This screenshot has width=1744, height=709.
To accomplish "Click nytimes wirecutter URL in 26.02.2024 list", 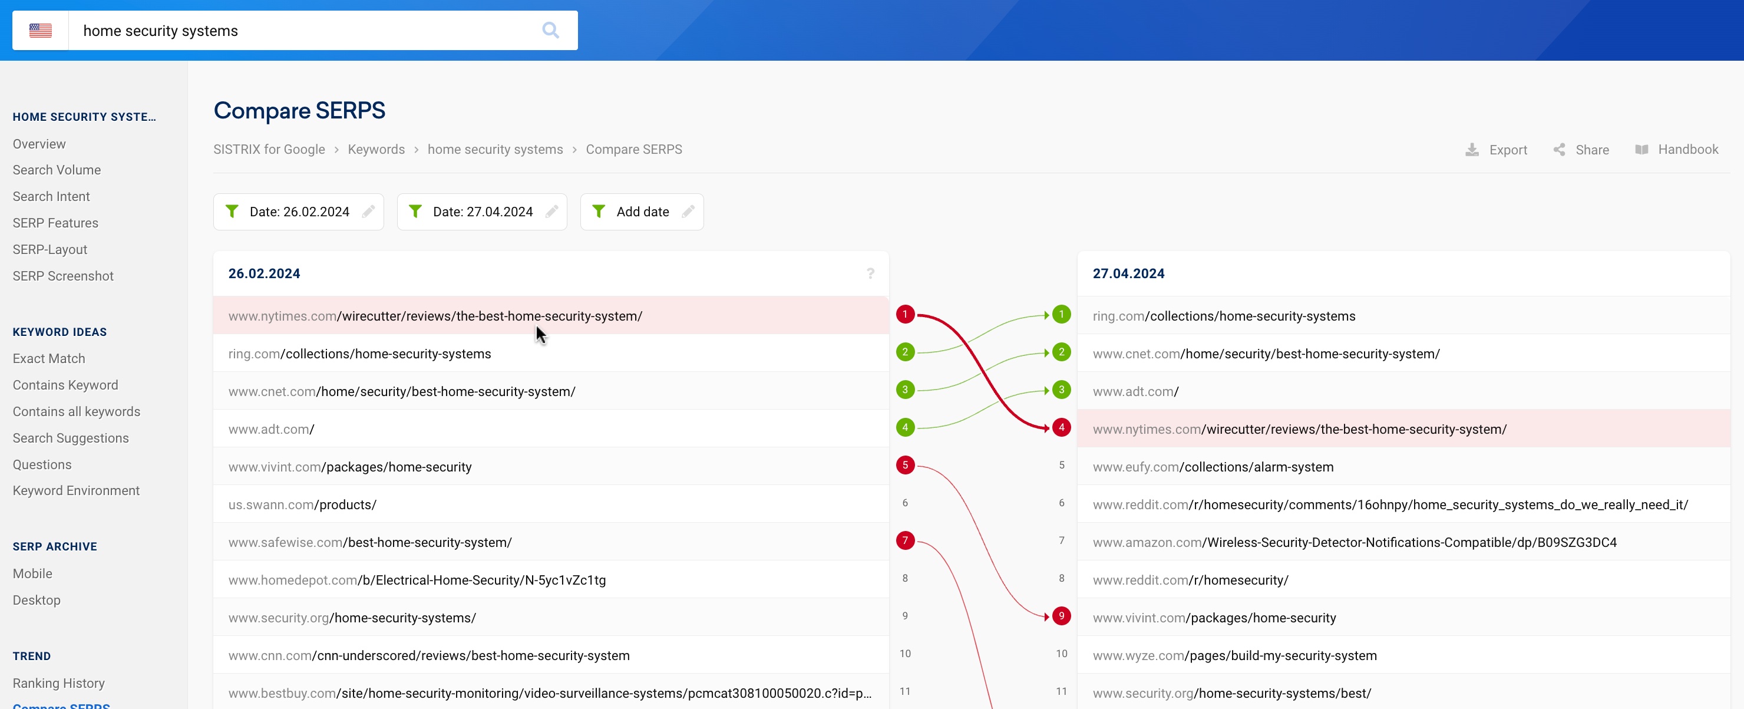I will pyautogui.click(x=435, y=316).
